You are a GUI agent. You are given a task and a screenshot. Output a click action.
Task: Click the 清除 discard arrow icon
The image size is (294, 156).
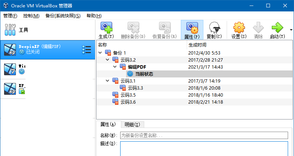click(x=258, y=28)
